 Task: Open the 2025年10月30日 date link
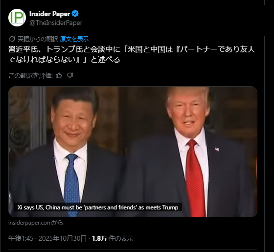63,238
